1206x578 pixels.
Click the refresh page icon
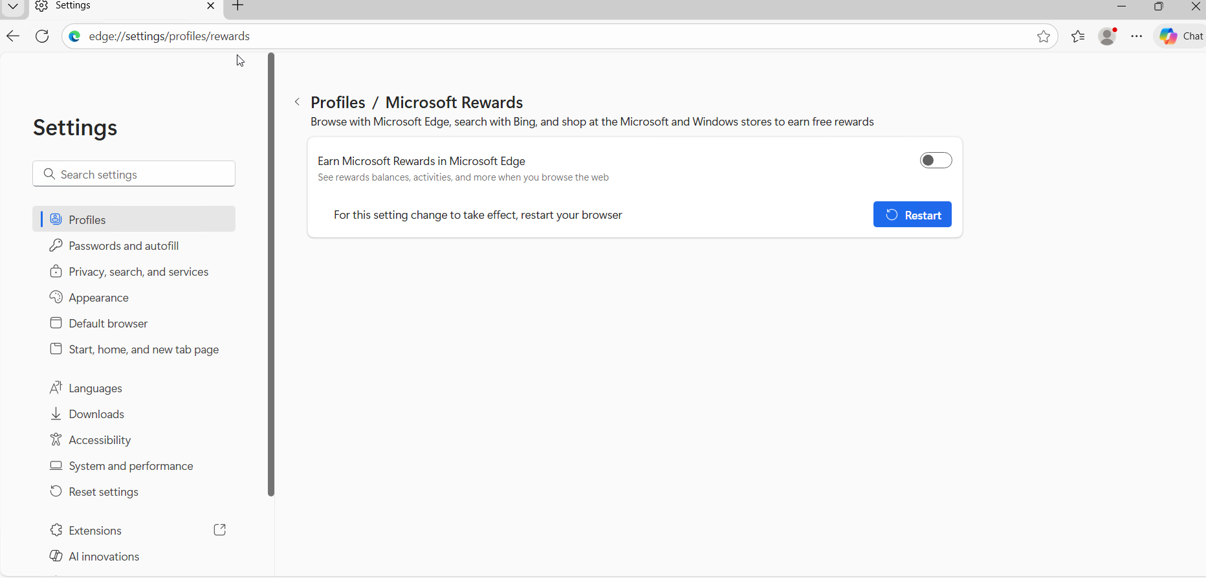tap(42, 36)
